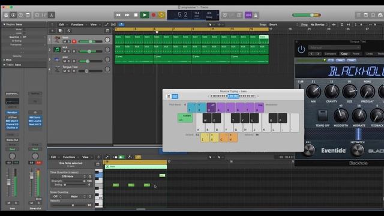Toggle the blue Catch playhead button
Screen dimensions: 384x216
tap(121, 25)
